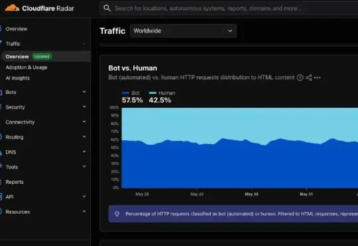Image resolution: width=358 pixels, height=246 pixels.
Task: Click the Traffic page heading
Action: [x=113, y=30]
